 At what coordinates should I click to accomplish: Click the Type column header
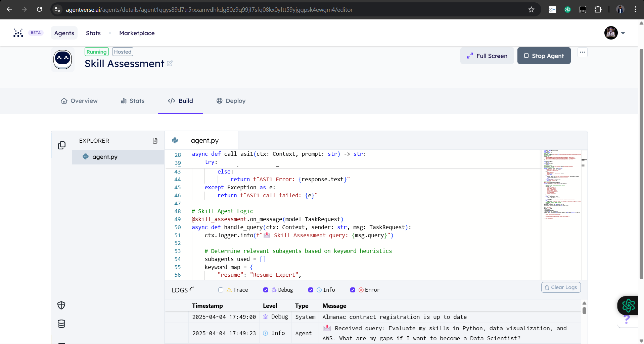[302, 306]
